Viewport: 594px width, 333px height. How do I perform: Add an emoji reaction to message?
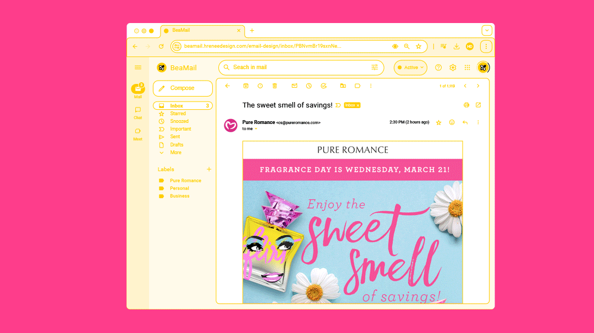point(452,122)
